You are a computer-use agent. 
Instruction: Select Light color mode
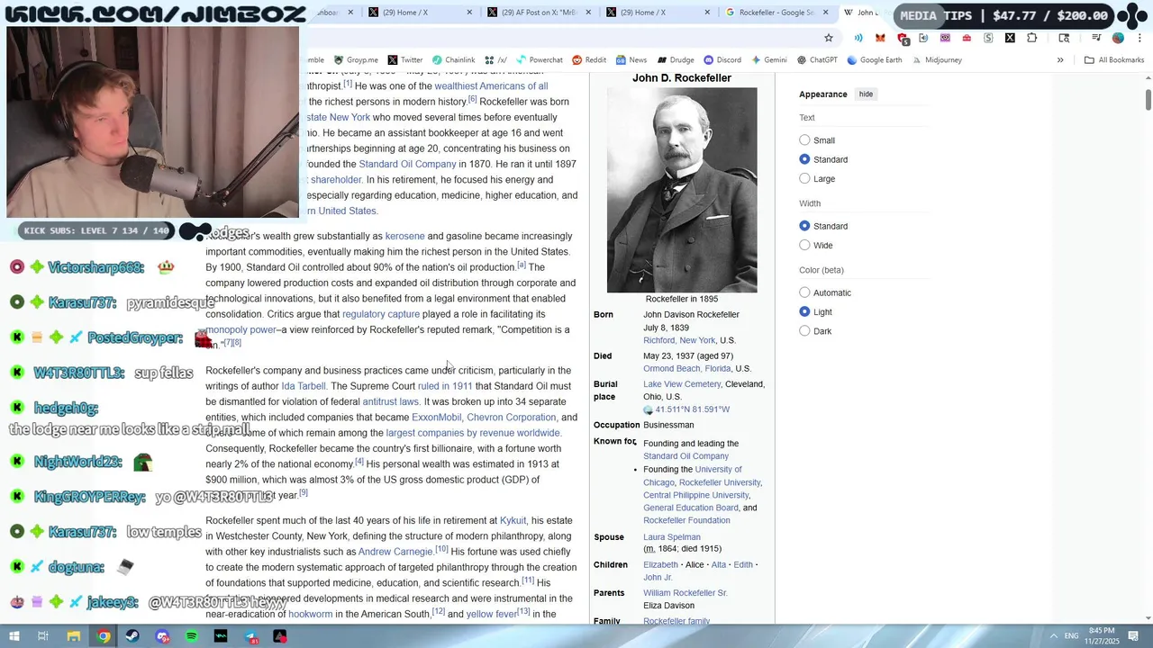(804, 311)
